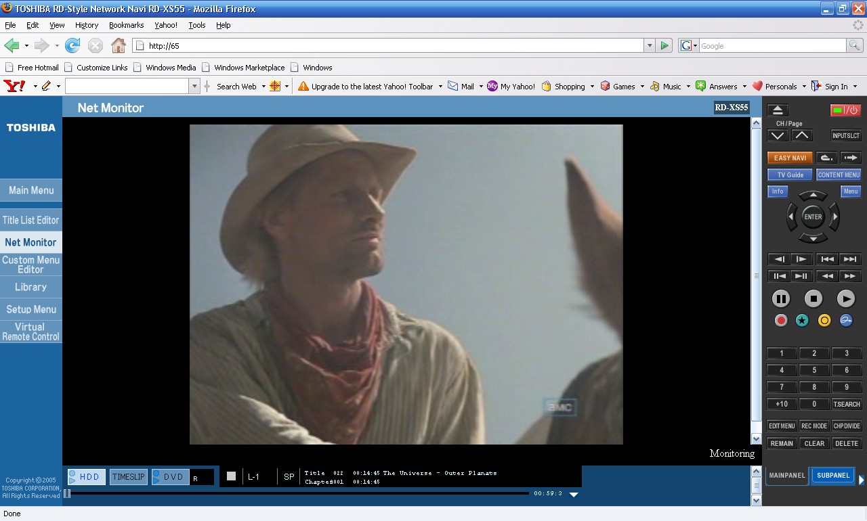
Task: Click the slow forward playback button
Action: (x=801, y=259)
